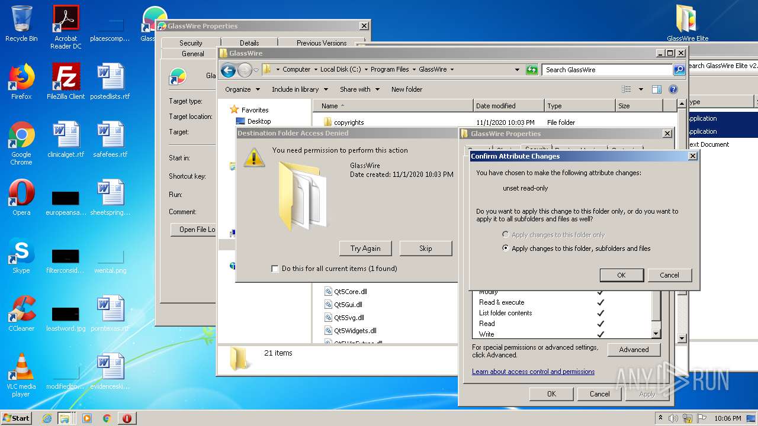The image size is (758, 426).
Task: Expand address bar history dropdown
Action: pyautogui.click(x=518, y=70)
